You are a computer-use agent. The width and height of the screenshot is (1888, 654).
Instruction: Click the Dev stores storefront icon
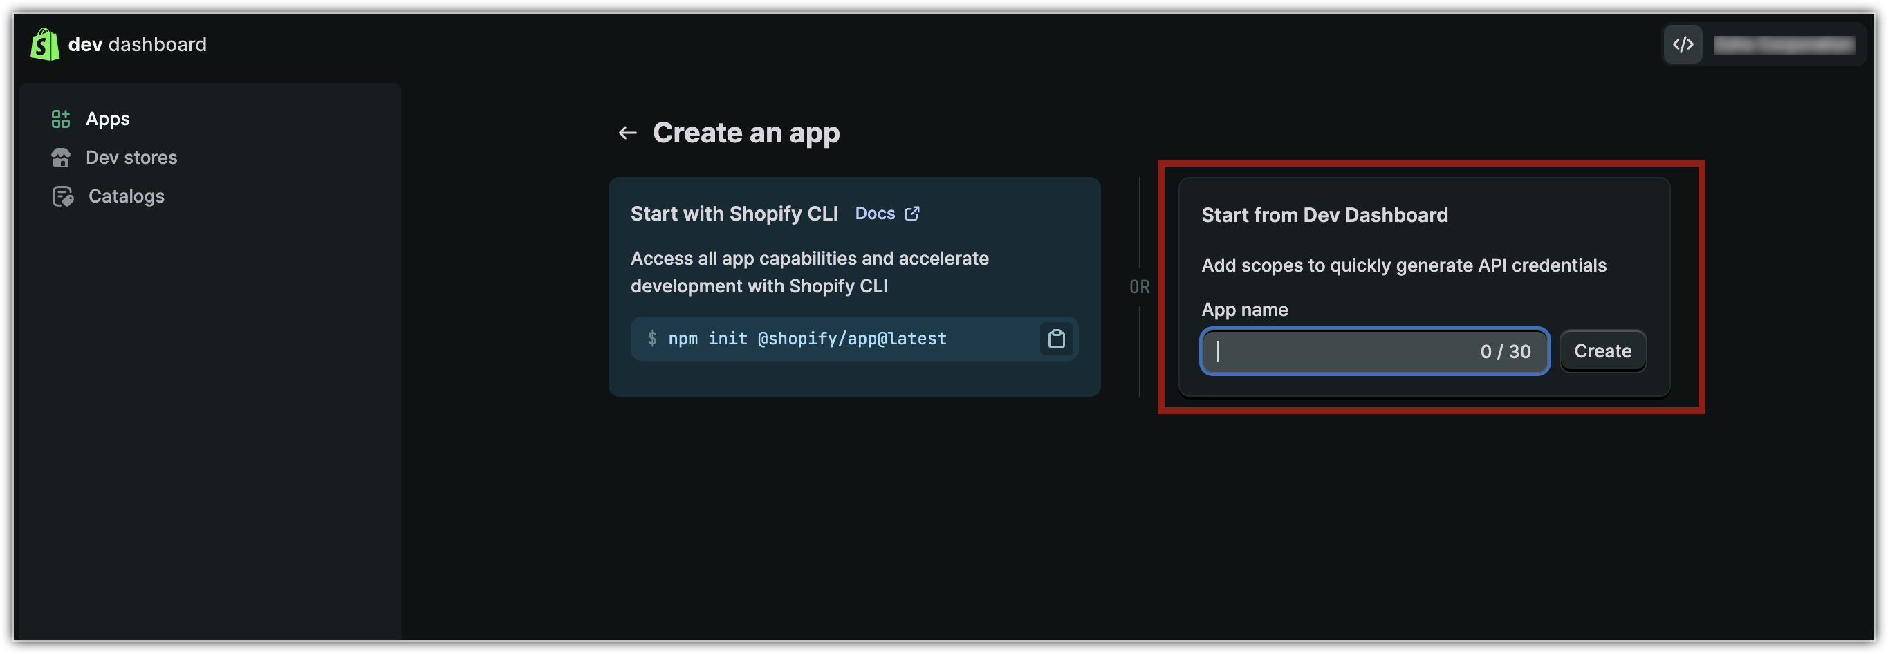61,158
